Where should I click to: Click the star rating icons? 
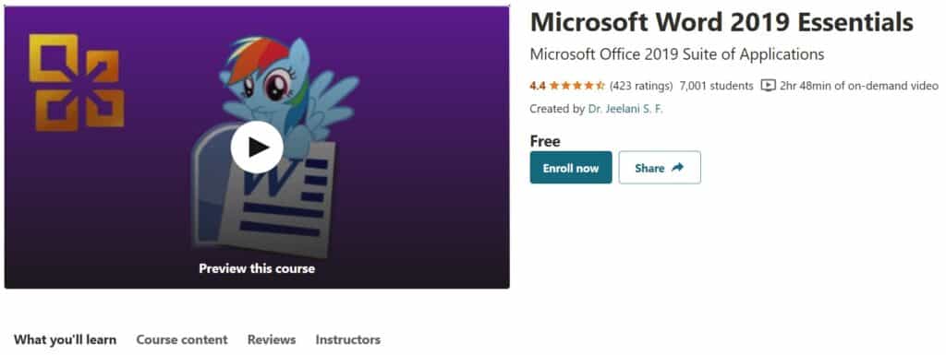(x=576, y=86)
